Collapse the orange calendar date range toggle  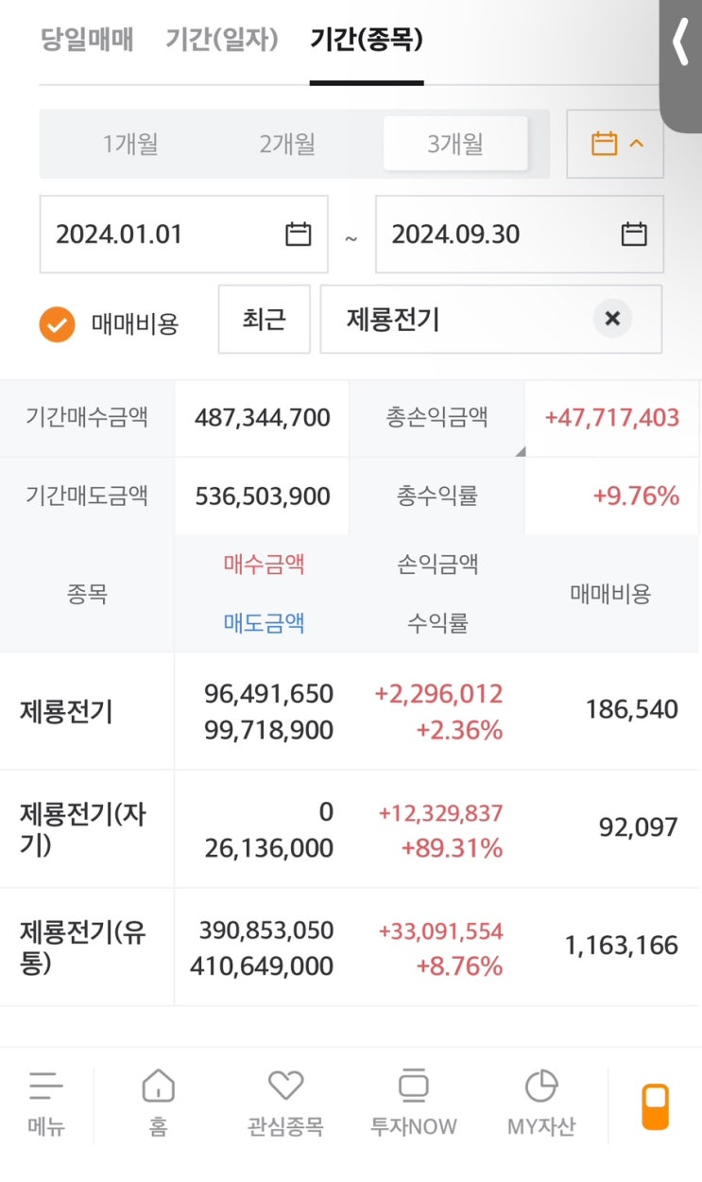pos(615,145)
